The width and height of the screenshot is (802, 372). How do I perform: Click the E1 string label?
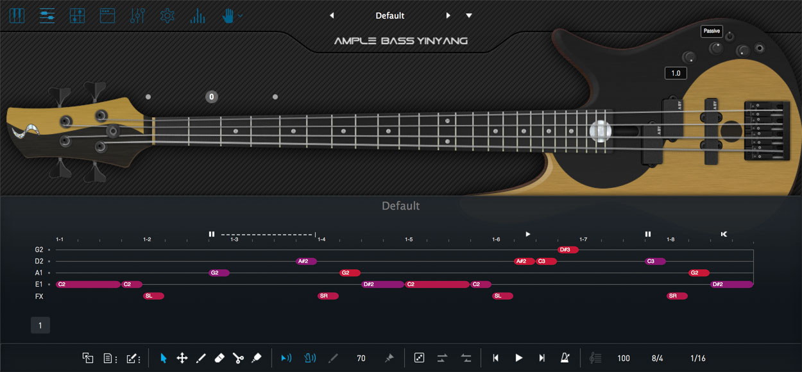pos(39,285)
